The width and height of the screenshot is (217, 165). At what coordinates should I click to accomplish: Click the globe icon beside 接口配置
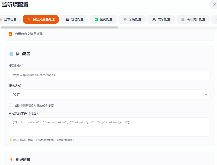pyautogui.click(x=11, y=54)
